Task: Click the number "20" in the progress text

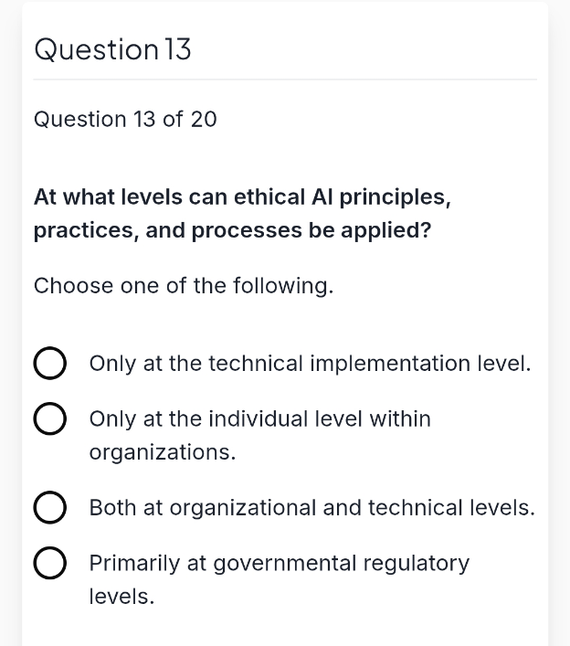Action: pos(204,120)
